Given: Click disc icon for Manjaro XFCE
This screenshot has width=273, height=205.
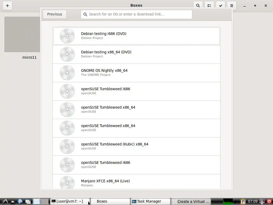Looking at the screenshot, I should (67, 182).
